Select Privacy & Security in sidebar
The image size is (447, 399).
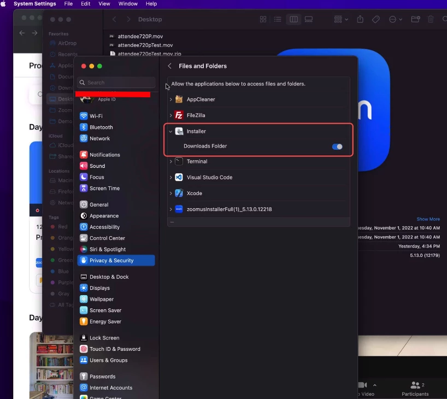(x=116, y=260)
